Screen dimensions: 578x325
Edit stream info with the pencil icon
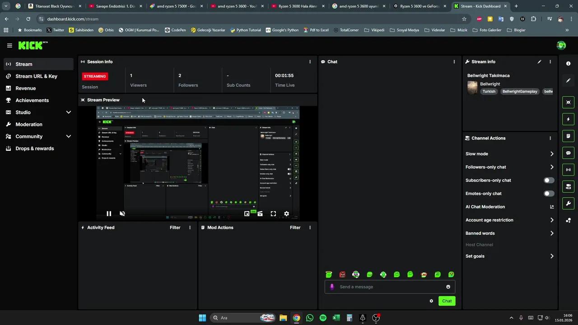click(x=539, y=62)
